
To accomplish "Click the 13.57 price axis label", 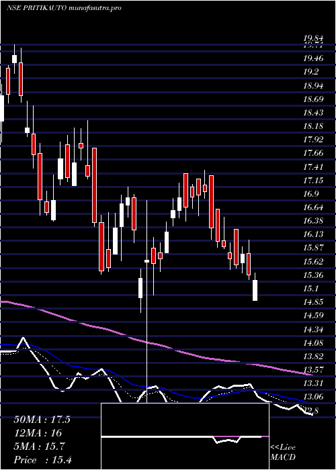I will click(313, 370).
